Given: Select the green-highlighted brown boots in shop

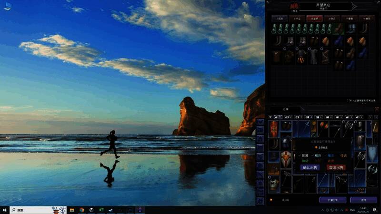Looking at the screenshot, I should 339,29.
